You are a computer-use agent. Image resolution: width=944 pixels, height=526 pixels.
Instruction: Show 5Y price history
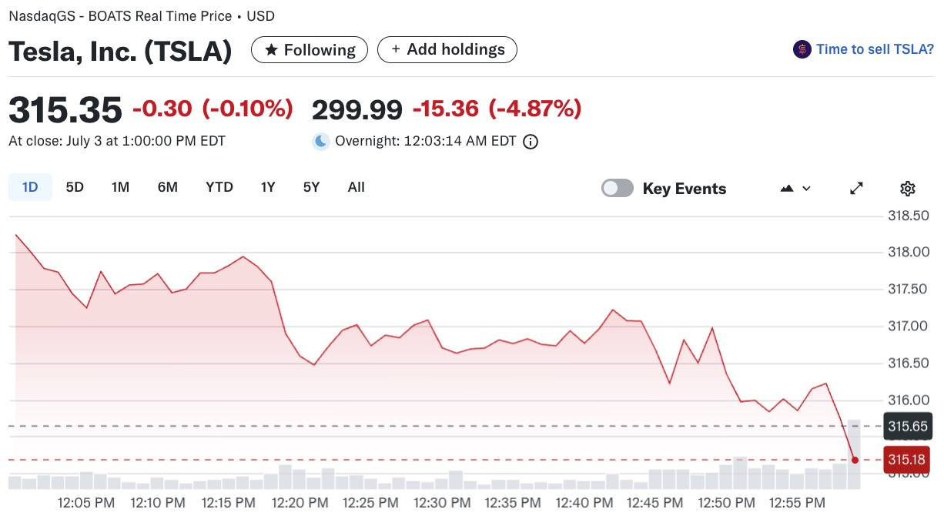coord(311,187)
